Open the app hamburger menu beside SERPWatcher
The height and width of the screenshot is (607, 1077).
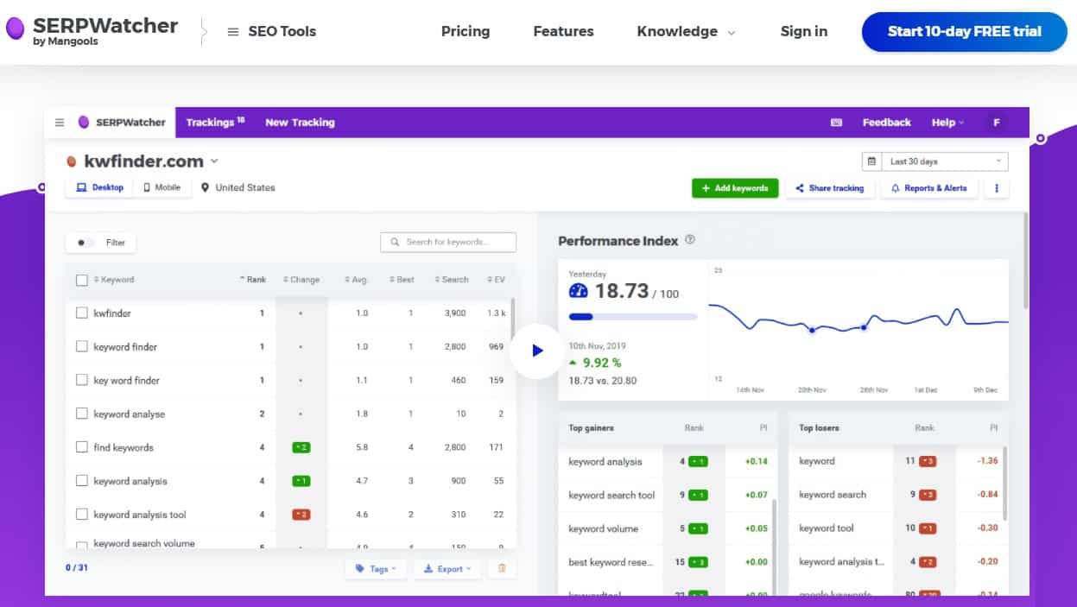(60, 123)
